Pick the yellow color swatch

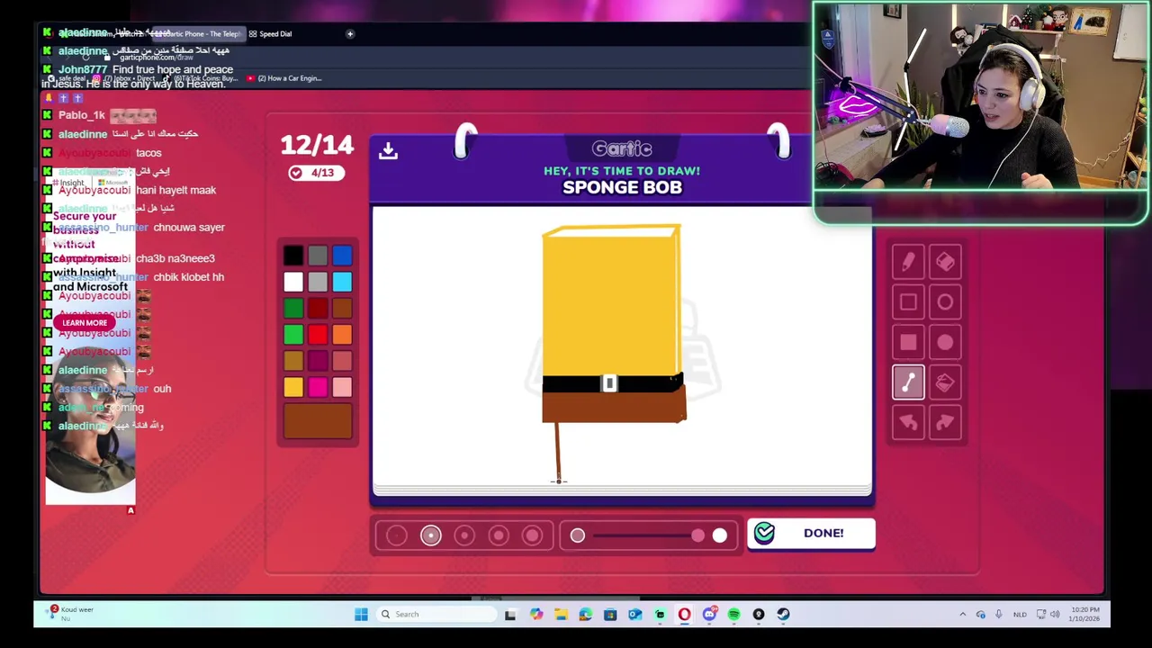tap(293, 387)
